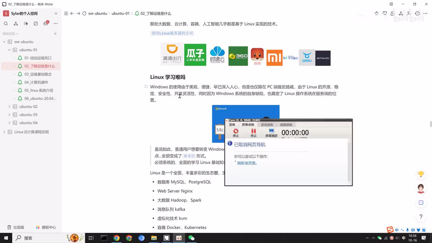
Task: Click the page vertical scrollbar thumb
Action: 431,124
